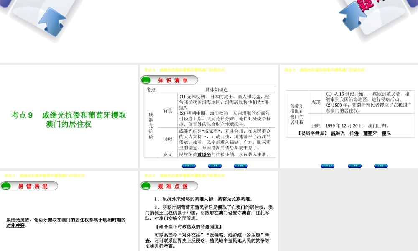Image resolution: width=418 pixels, height=251 pixels.
Task: Click the 意义 row label
Action: pos(168,154)
